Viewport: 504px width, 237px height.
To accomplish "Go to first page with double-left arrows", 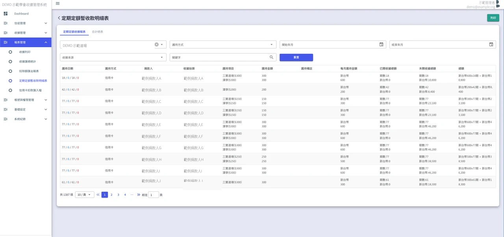I will (98, 195).
